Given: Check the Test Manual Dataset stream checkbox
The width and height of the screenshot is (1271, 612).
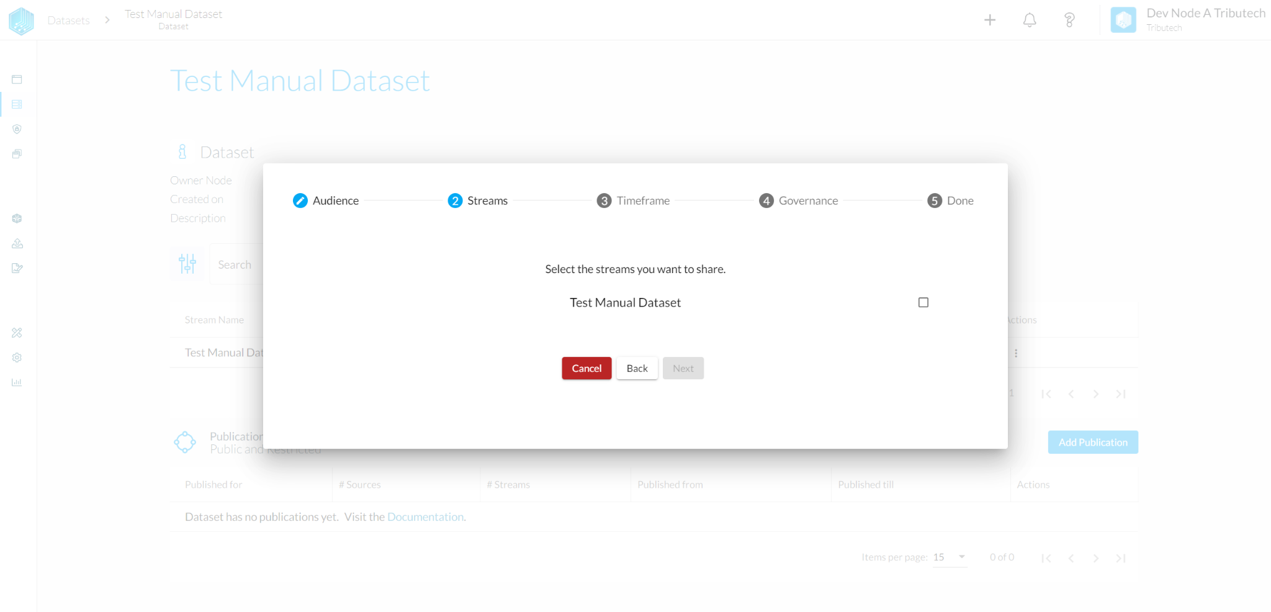Looking at the screenshot, I should [x=923, y=302].
